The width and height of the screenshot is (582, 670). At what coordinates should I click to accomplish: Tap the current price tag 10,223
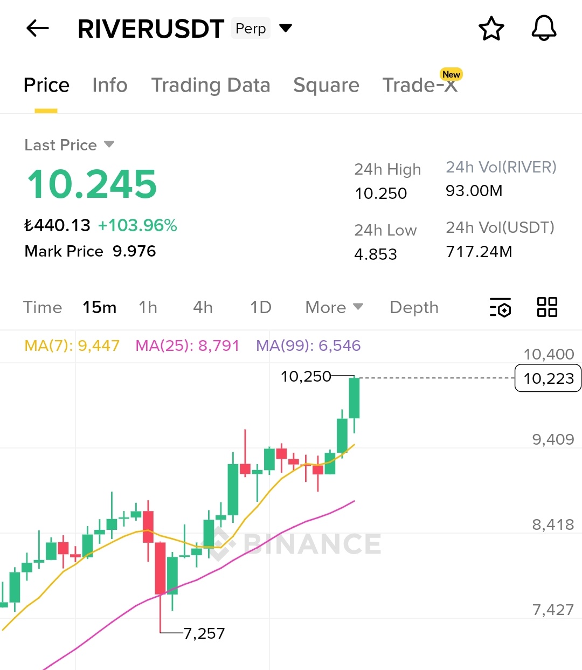click(548, 378)
